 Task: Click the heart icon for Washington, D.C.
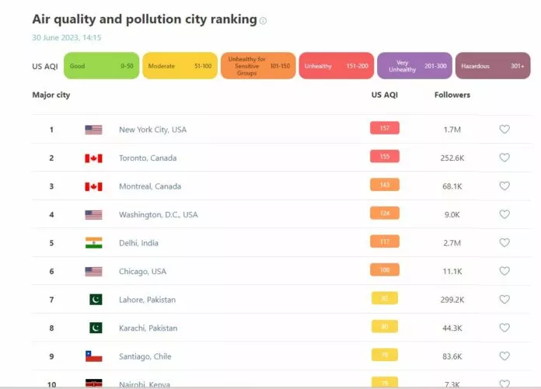504,214
